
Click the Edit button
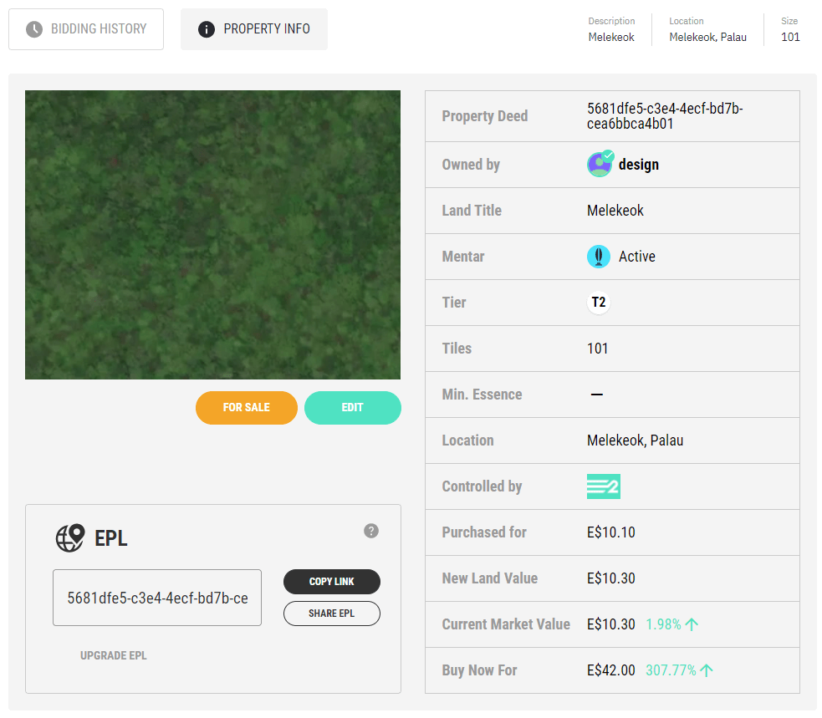pos(352,407)
